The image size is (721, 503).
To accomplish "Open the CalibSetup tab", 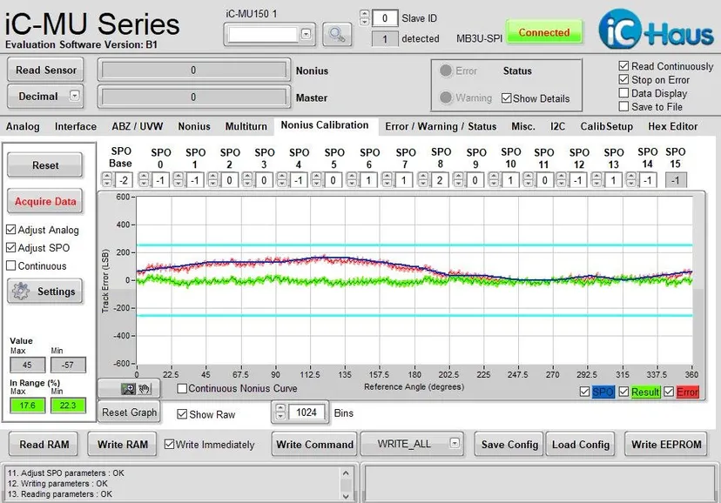I will [x=607, y=126].
